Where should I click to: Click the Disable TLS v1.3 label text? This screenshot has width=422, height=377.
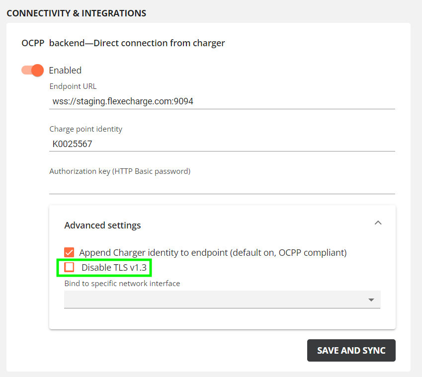click(x=114, y=268)
